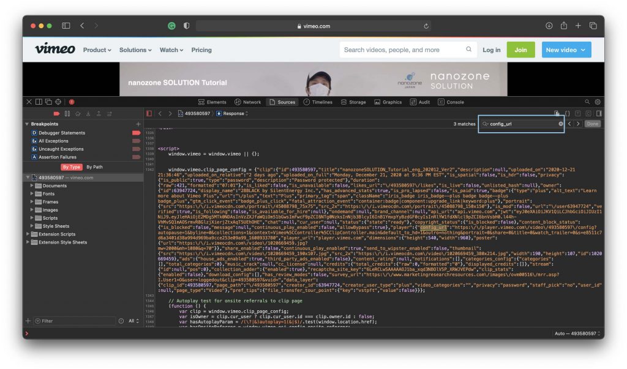Collapse the 493580597 vimeo.com resource tree
This screenshot has width=627, height=369.
(x=28, y=177)
